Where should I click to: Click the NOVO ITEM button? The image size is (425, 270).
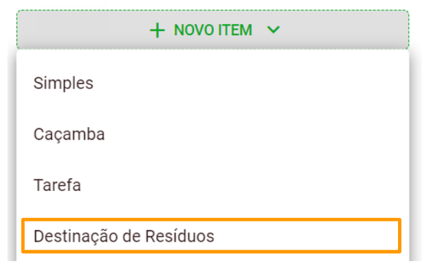point(213,30)
